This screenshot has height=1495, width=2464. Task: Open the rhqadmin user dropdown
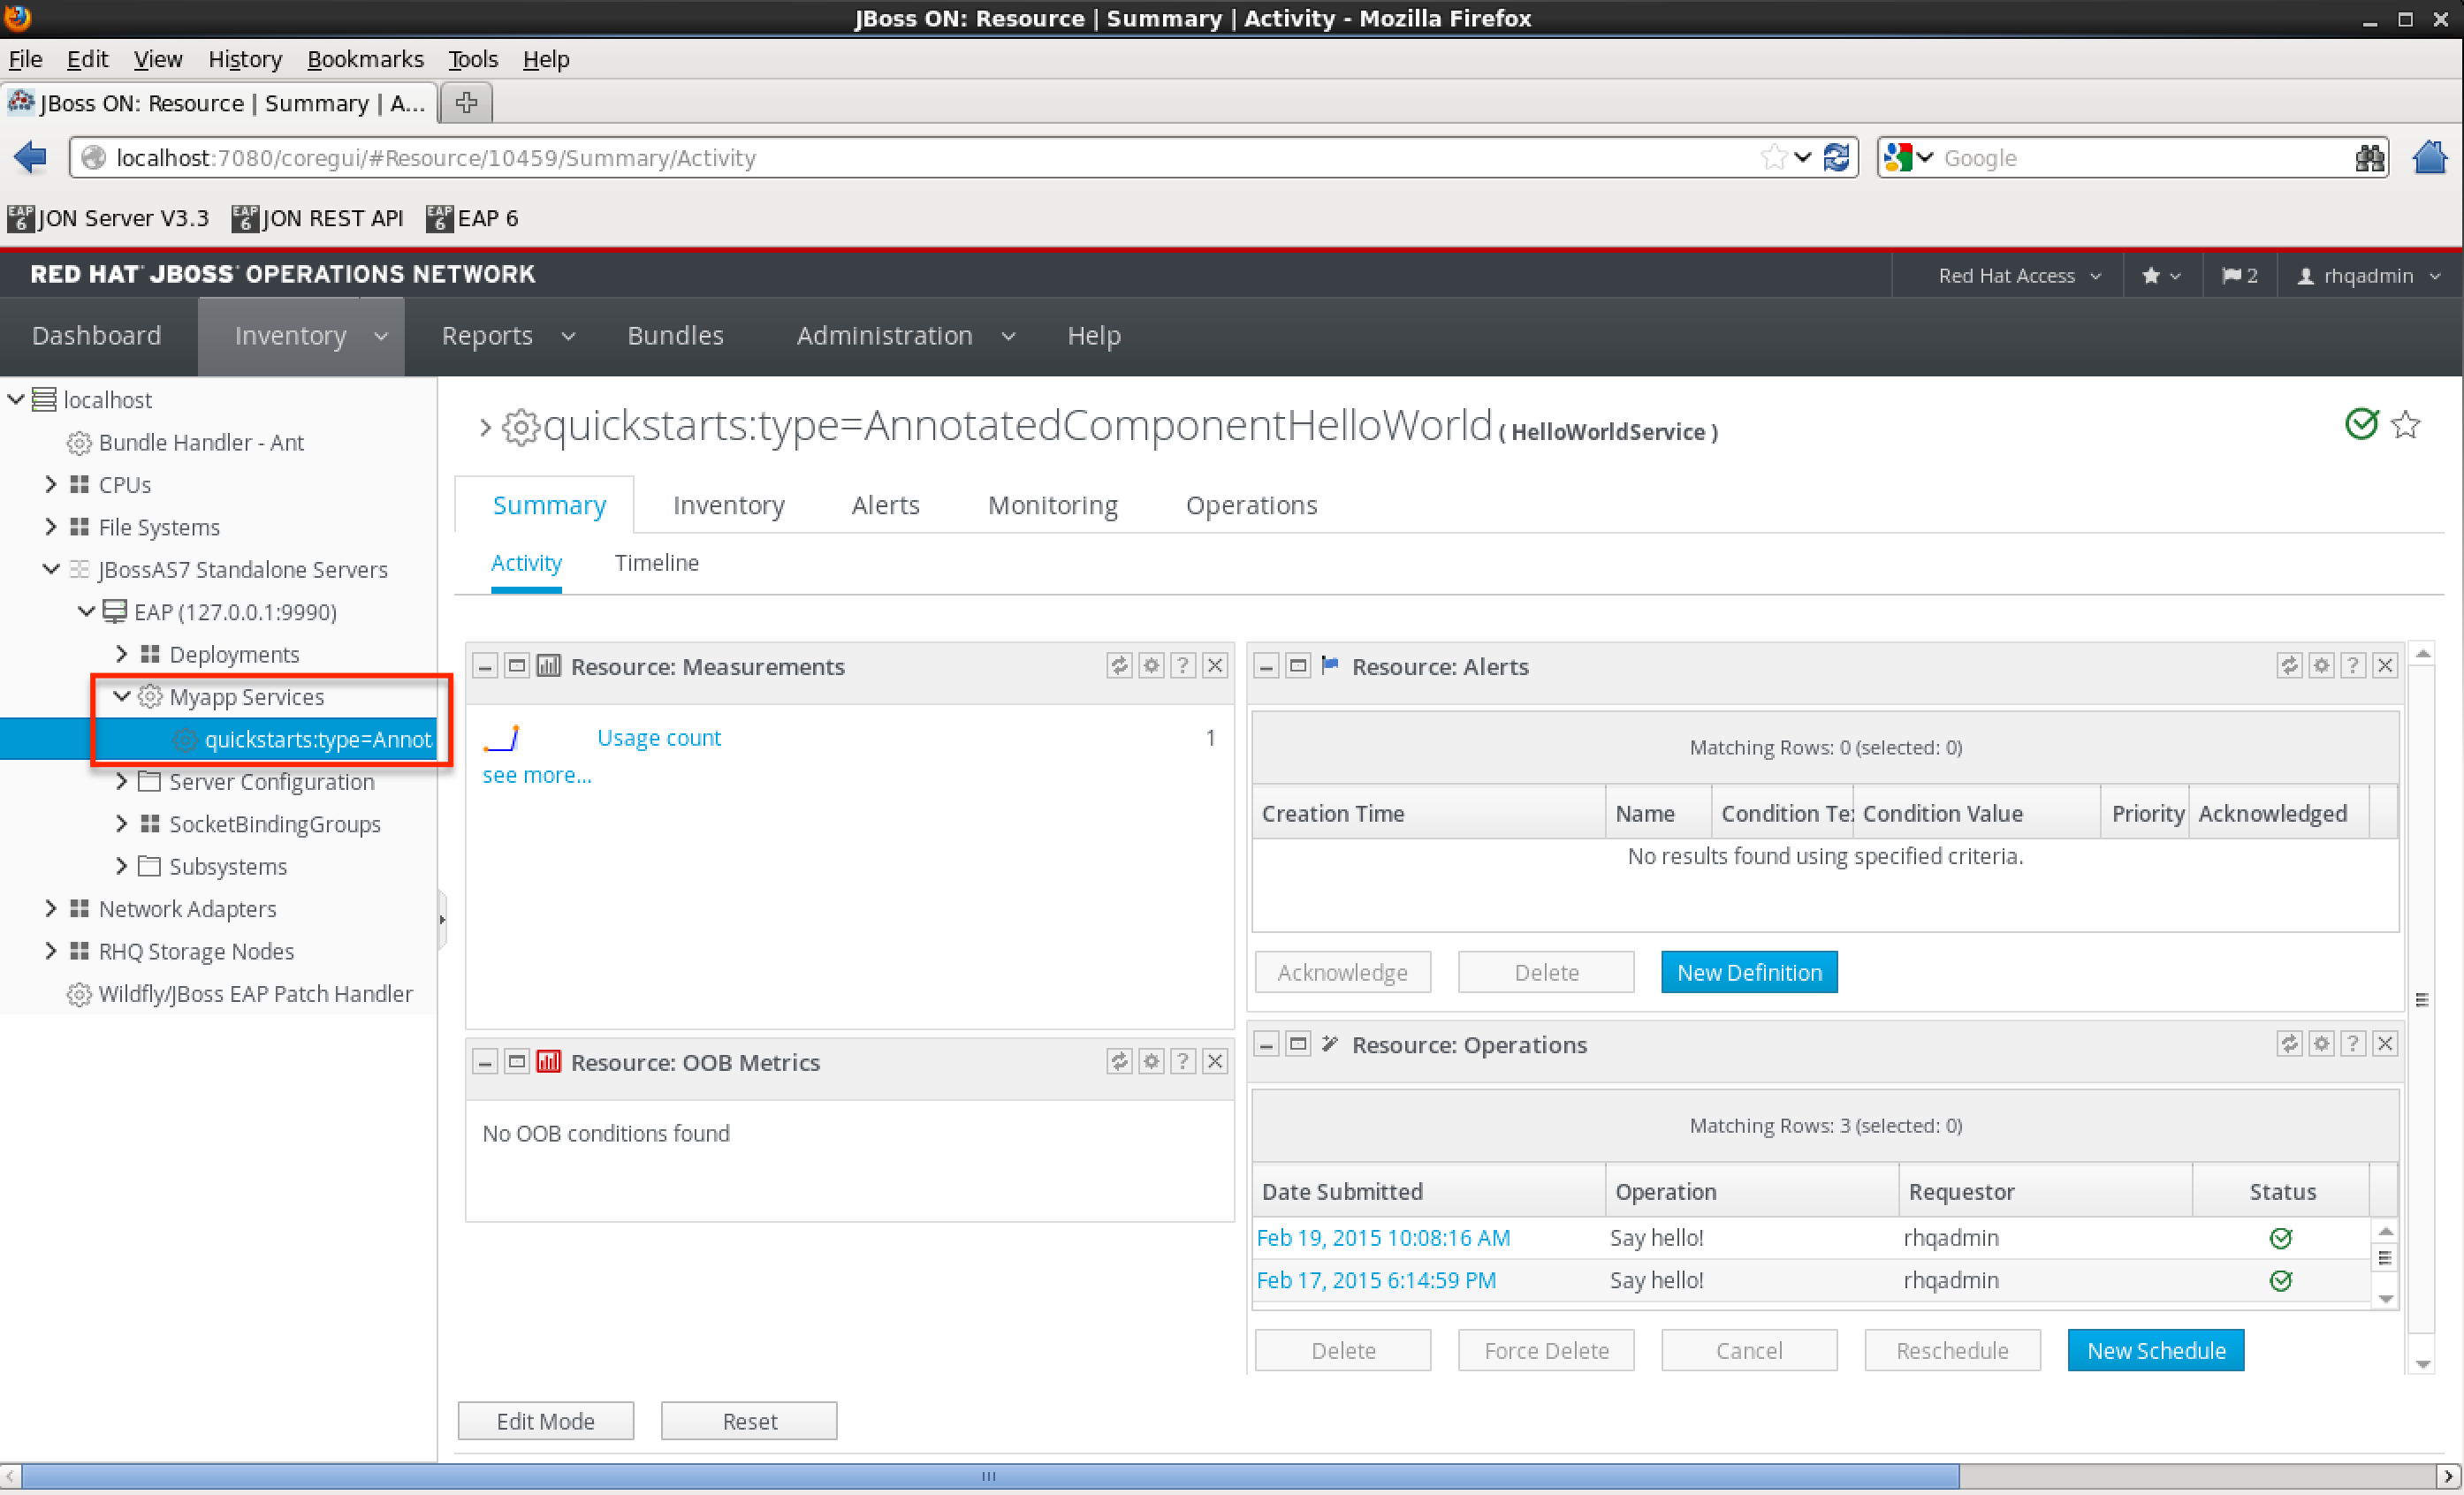point(2369,275)
